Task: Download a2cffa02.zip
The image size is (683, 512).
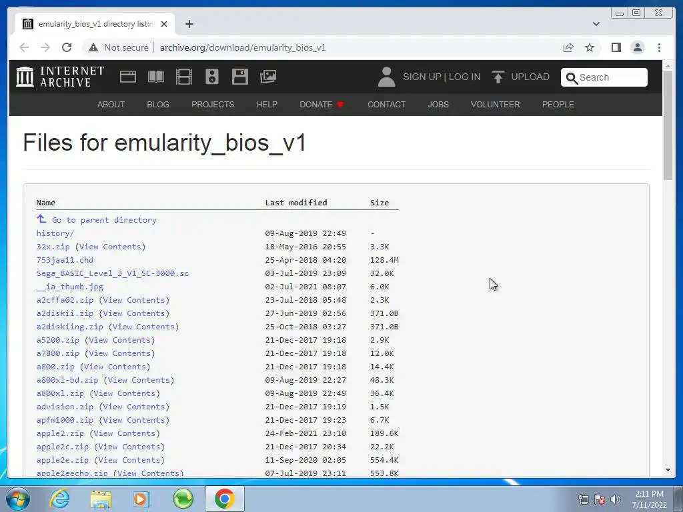Action: 65,300
